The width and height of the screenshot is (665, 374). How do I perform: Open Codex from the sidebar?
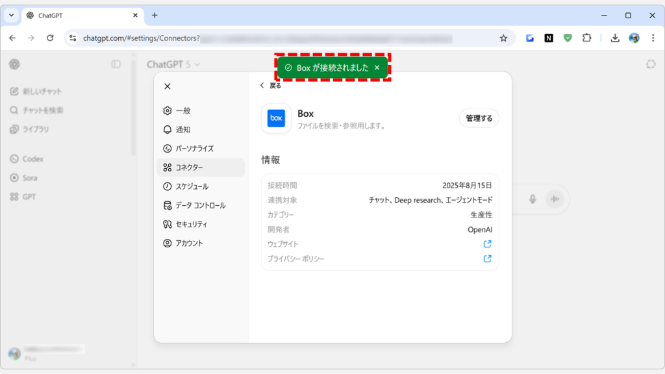(27, 159)
